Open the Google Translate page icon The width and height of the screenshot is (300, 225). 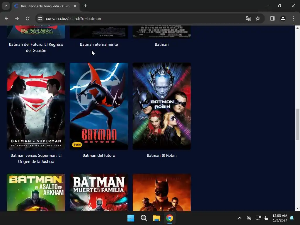(x=248, y=18)
